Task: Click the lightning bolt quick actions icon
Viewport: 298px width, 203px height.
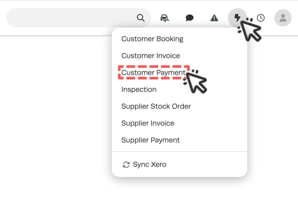Action: coord(238,18)
